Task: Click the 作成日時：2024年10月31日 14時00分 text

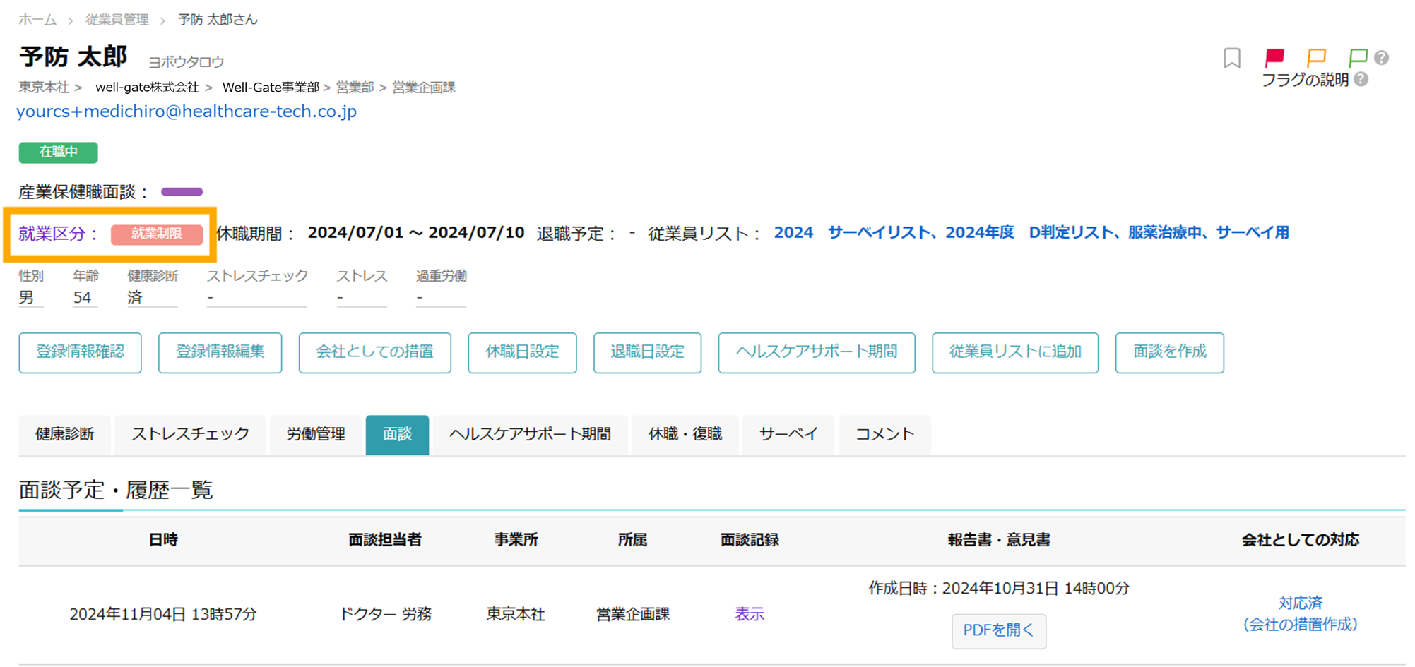Action: pos(999,589)
